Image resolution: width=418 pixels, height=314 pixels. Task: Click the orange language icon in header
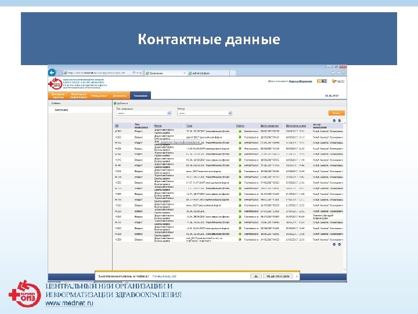319,81
